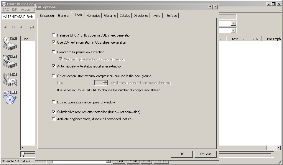Expand the upper right dropdown arrow
This screenshot has width=283, height=165.
(233, 24)
